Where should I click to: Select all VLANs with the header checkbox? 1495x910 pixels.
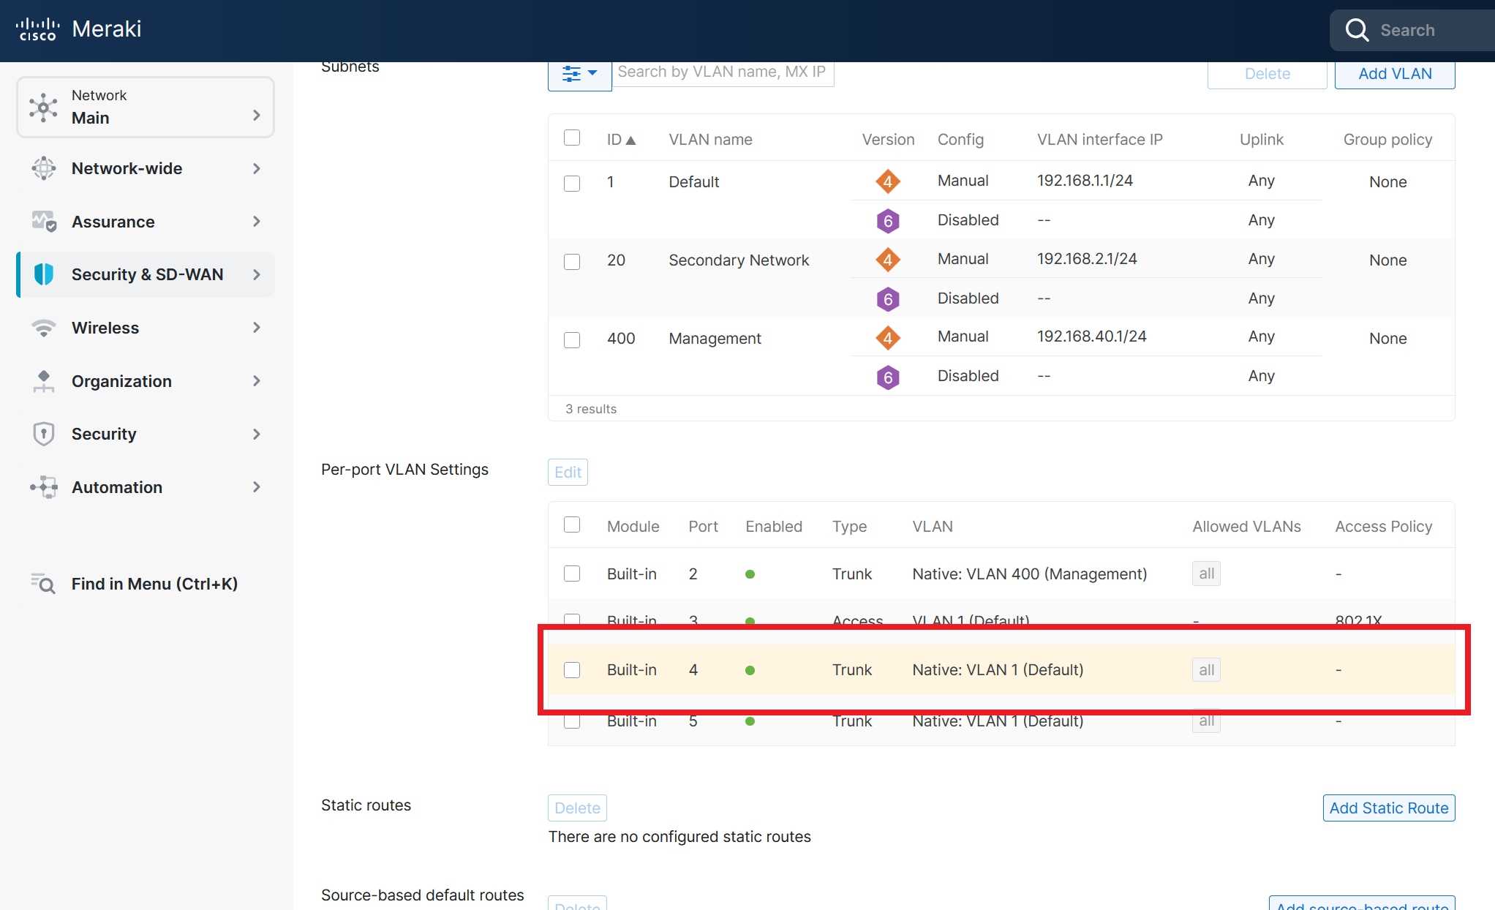572,138
